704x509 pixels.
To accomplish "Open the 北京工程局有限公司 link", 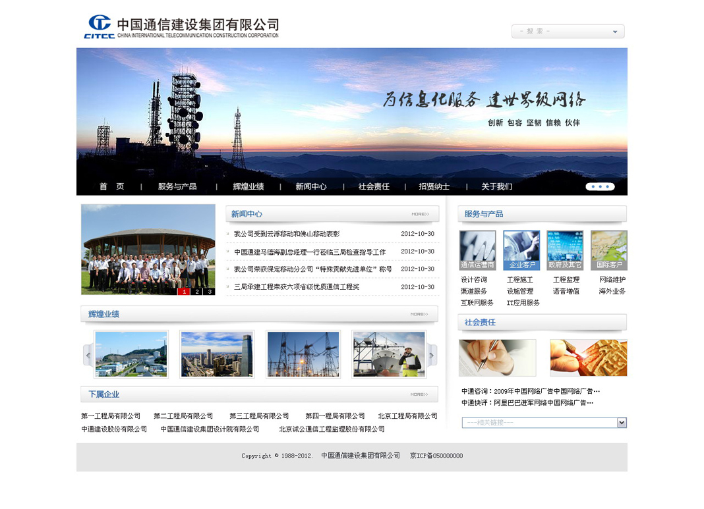I will pos(407,416).
